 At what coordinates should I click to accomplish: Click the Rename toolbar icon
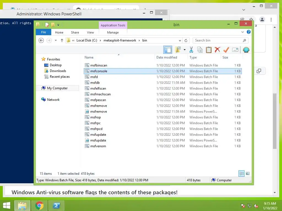235,50
